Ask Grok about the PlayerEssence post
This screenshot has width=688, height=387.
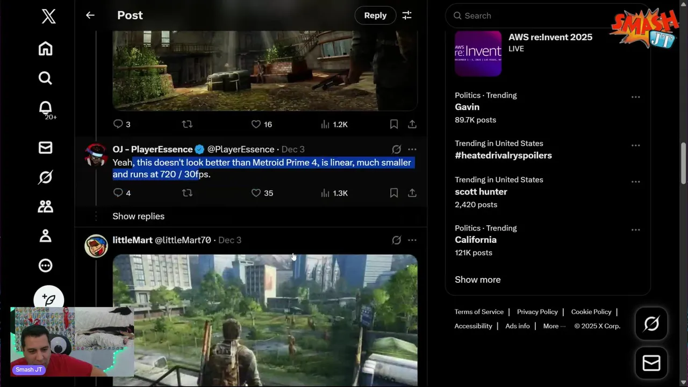click(x=397, y=149)
